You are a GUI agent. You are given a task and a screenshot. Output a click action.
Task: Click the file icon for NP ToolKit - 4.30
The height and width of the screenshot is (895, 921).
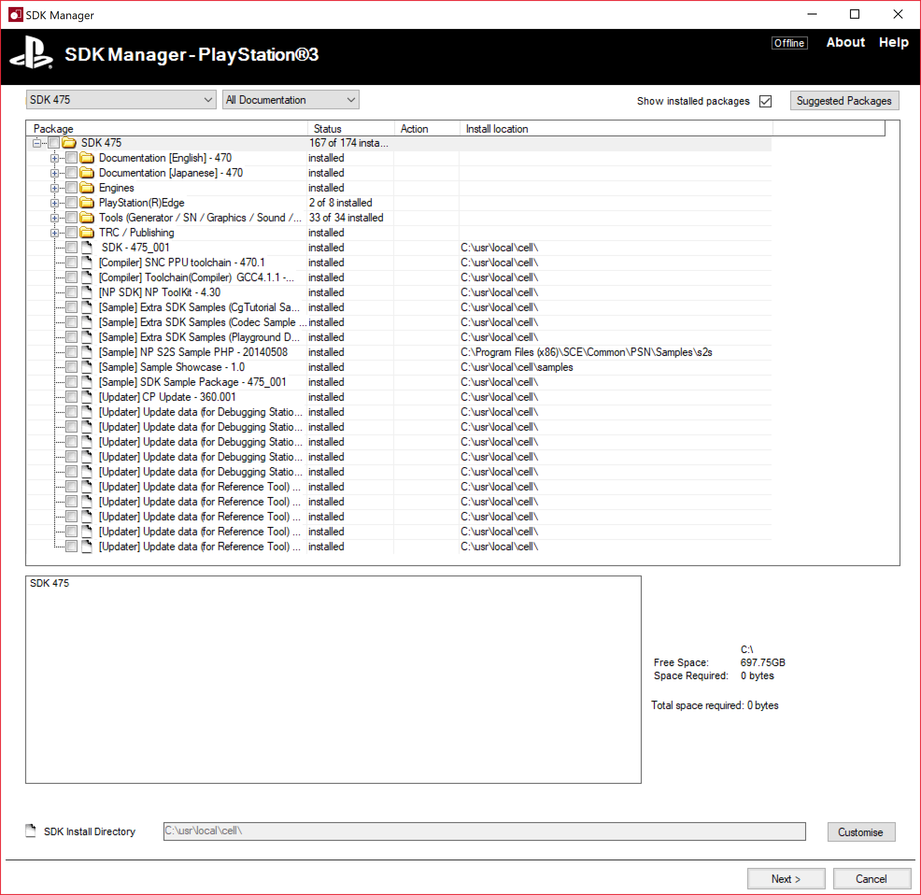[86, 292]
